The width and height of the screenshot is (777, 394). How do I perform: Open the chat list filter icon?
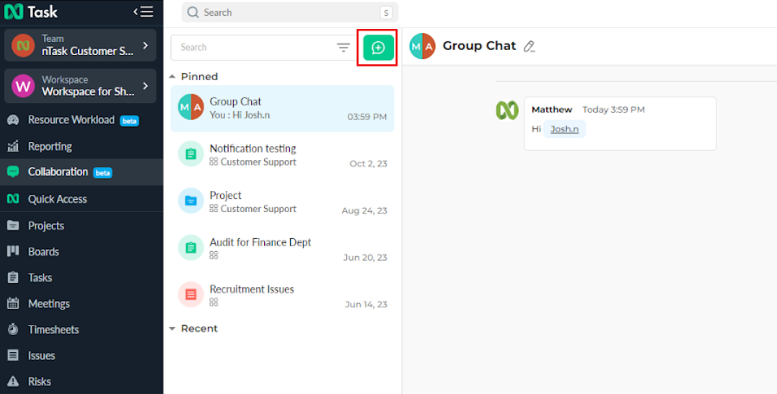[343, 48]
